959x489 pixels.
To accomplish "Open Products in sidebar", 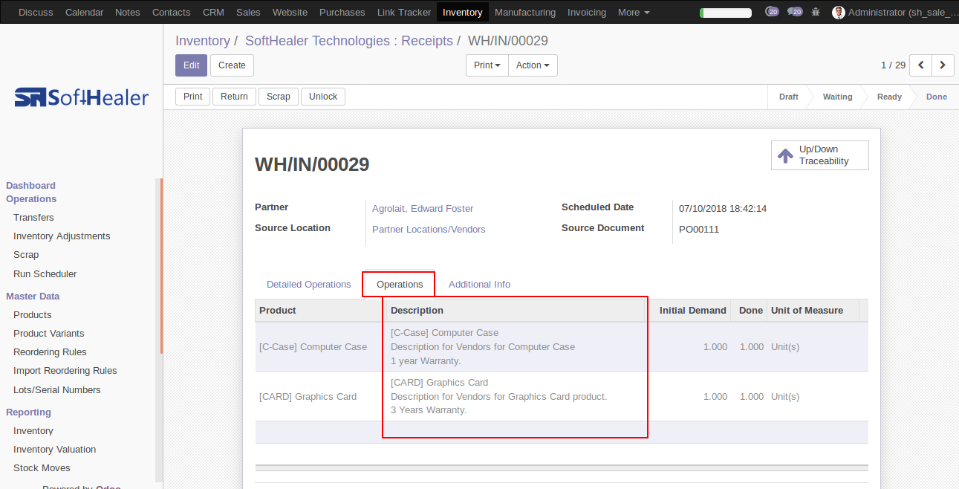I will coord(33,315).
